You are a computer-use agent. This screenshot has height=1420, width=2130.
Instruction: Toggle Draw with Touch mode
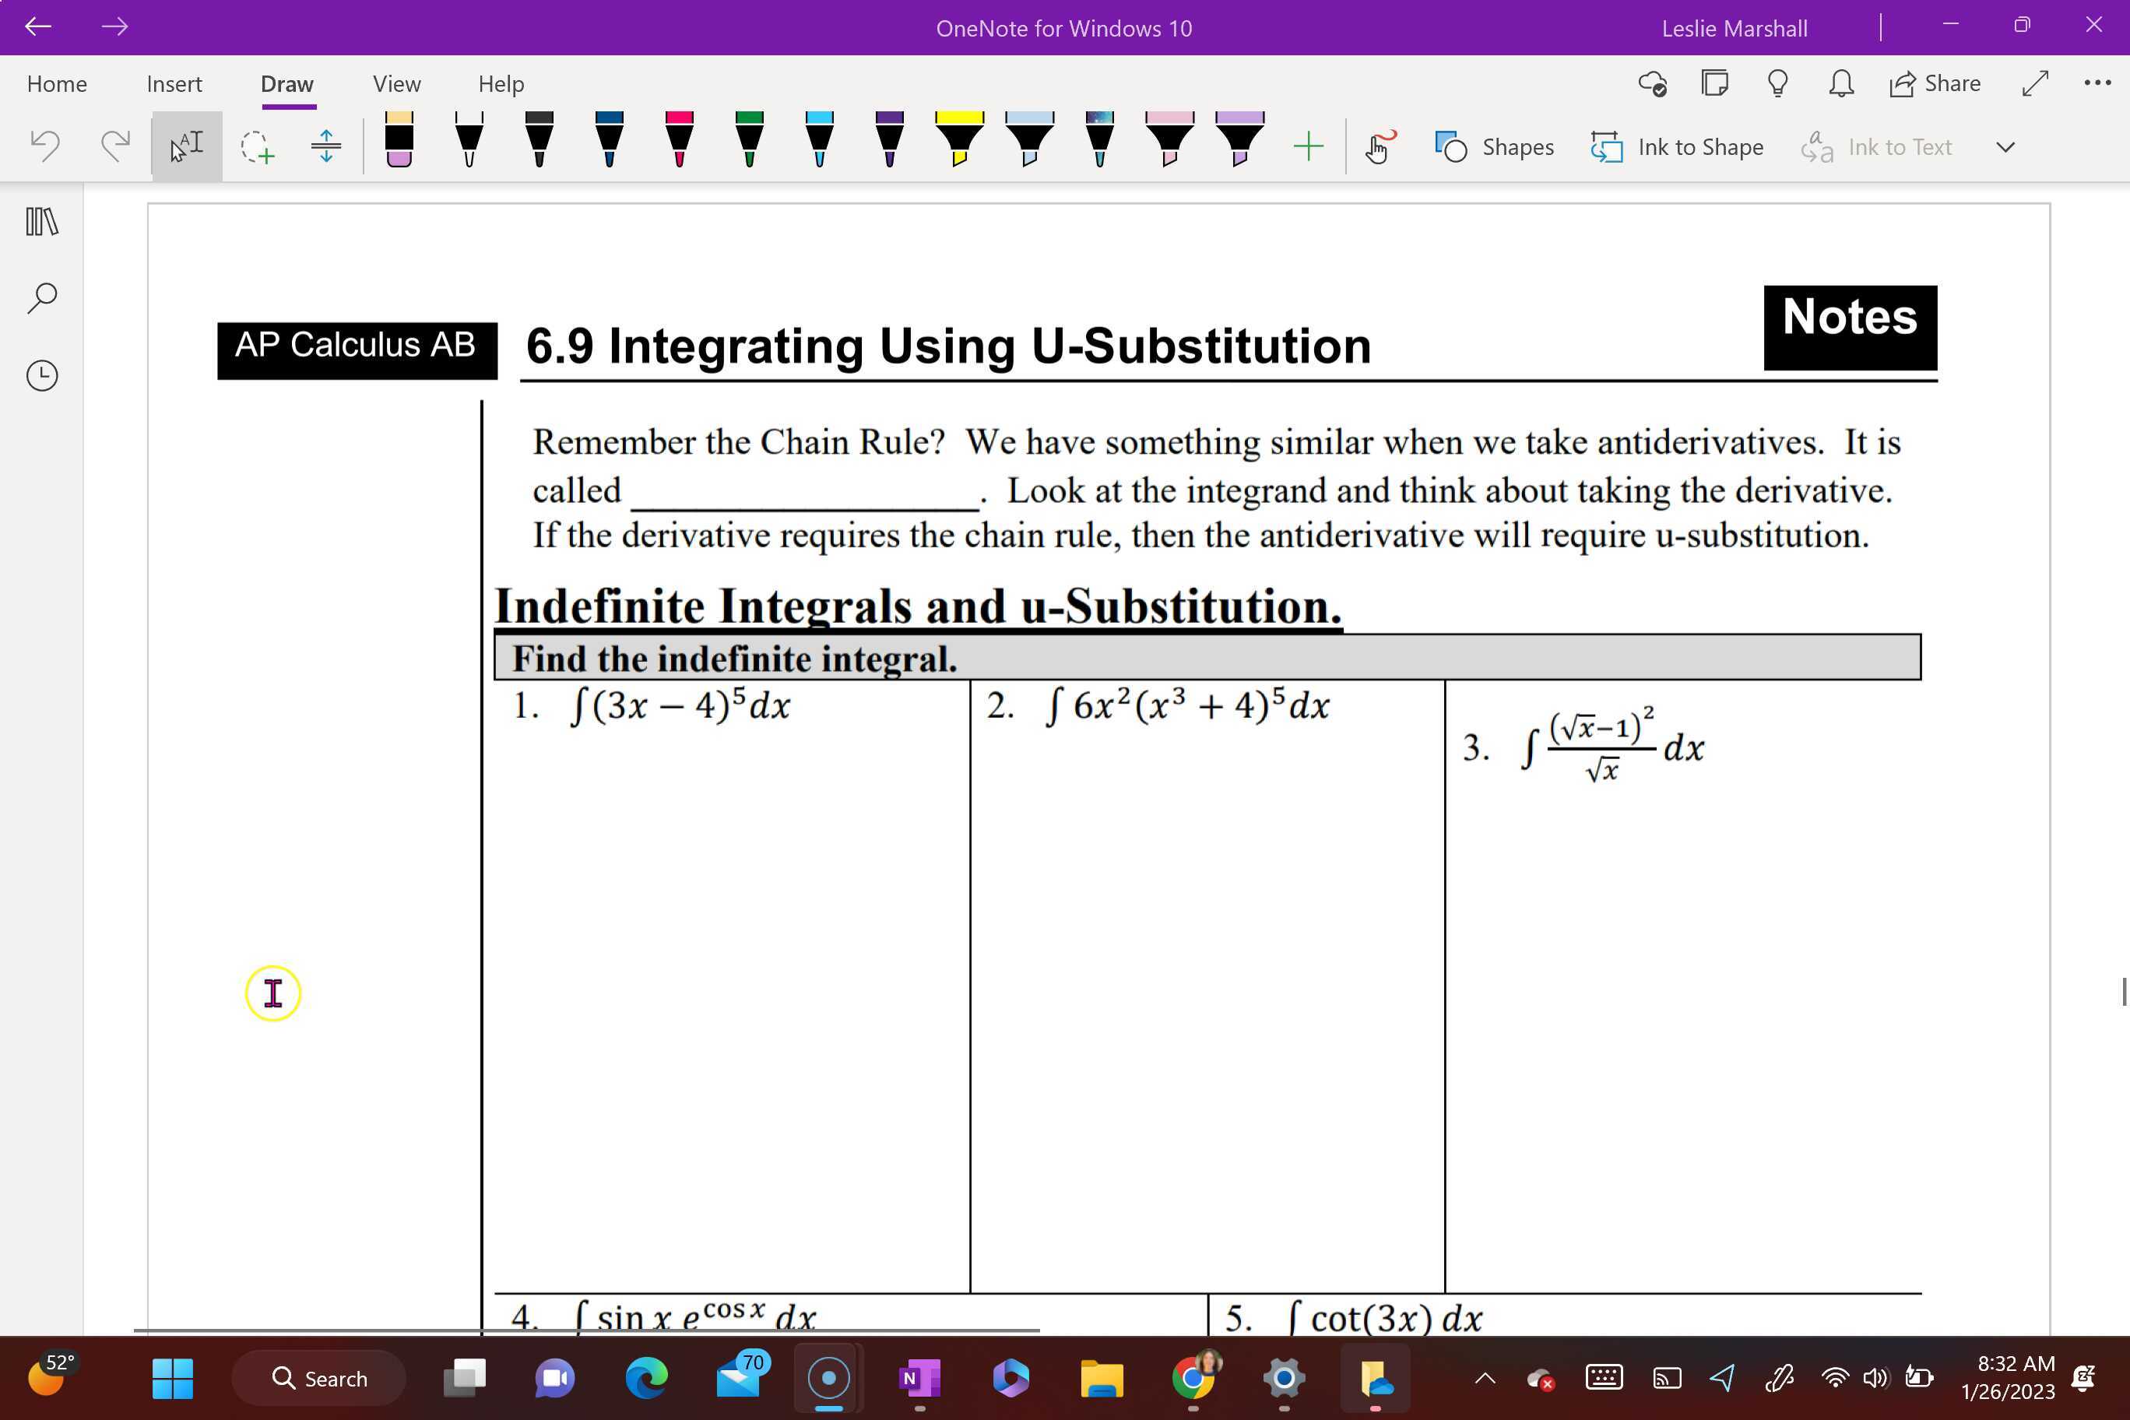point(1378,145)
